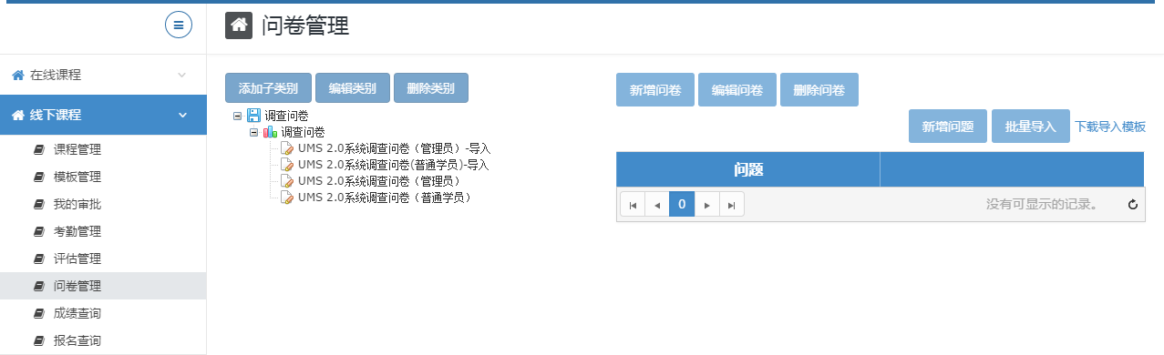Click the save-disk icon of root 调查问卷 node
This screenshot has height=355, width=1164.
[254, 116]
